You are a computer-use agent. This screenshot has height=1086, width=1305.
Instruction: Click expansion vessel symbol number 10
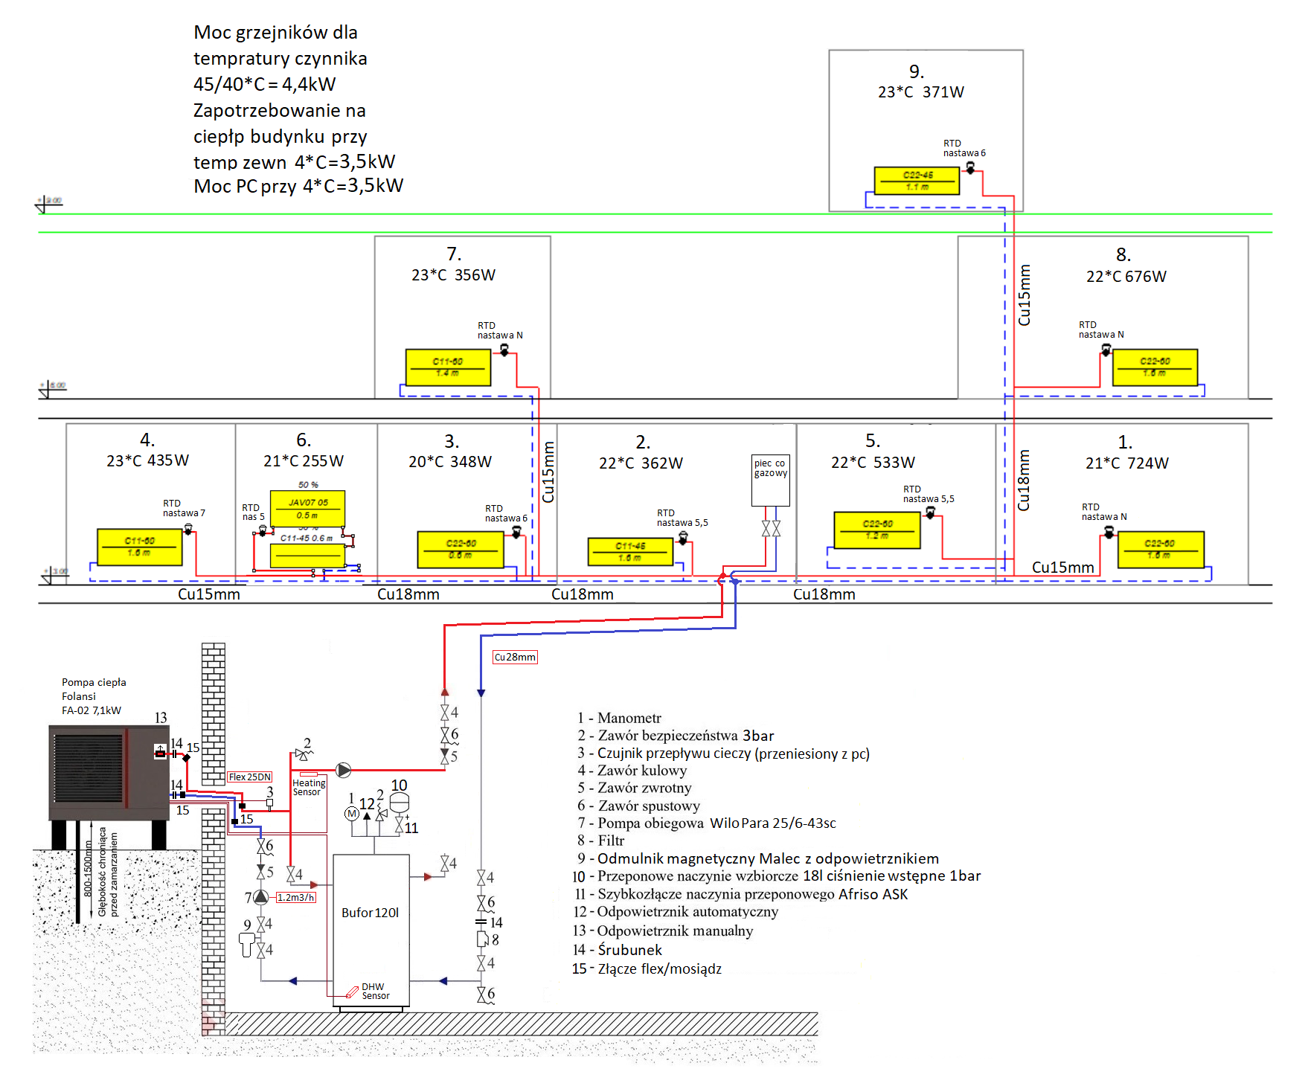(400, 804)
